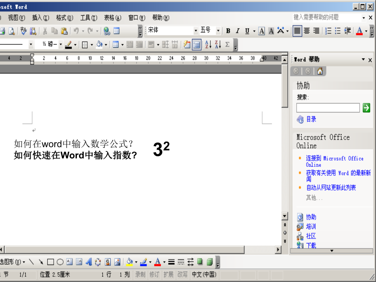Open Print Preview from the standard toolbar
The height and width of the screenshot is (282, 376).
[x=11, y=31]
